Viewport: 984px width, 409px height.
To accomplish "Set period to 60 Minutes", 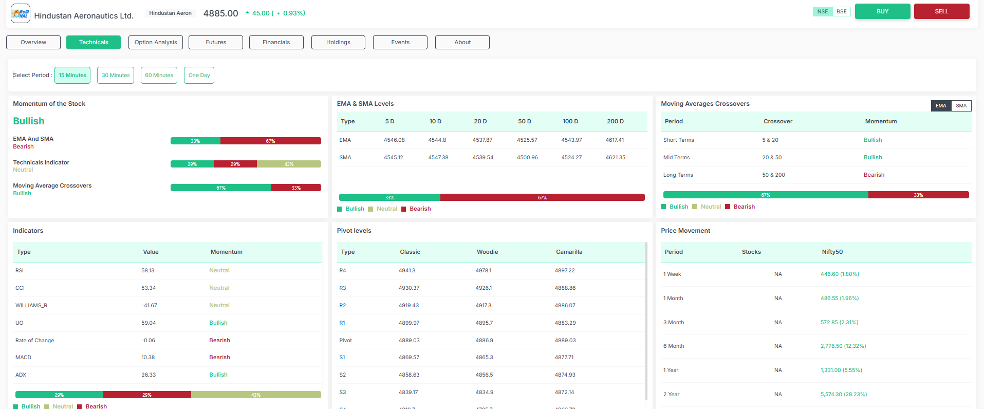I will (x=159, y=76).
